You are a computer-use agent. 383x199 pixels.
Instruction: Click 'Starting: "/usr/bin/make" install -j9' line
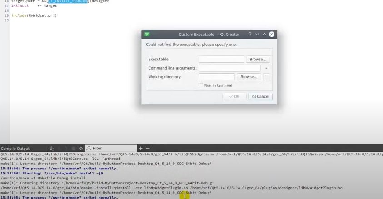pyautogui.click(x=51, y=174)
